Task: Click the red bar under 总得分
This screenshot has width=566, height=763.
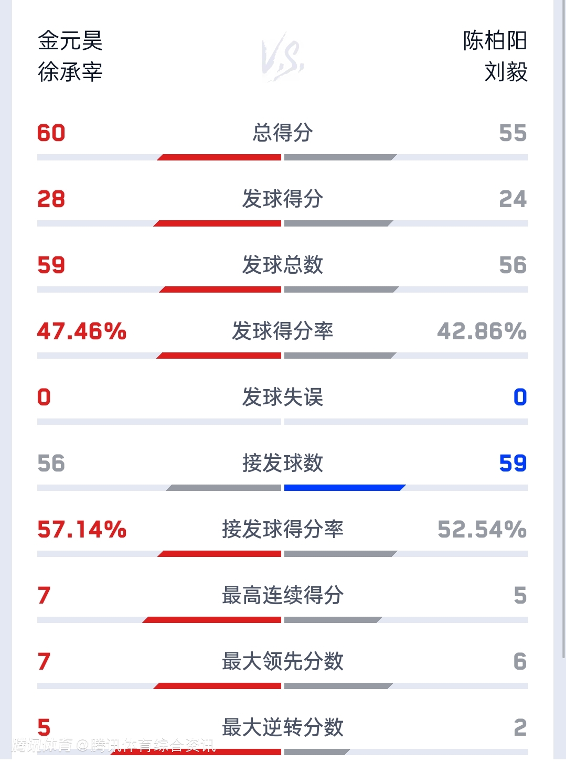Action: (x=220, y=157)
